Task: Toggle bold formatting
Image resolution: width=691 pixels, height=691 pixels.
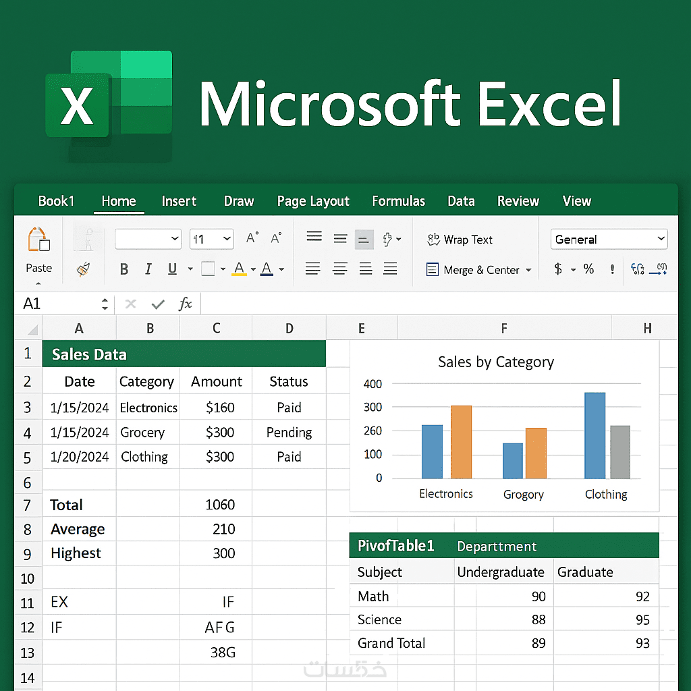Action: click(124, 269)
